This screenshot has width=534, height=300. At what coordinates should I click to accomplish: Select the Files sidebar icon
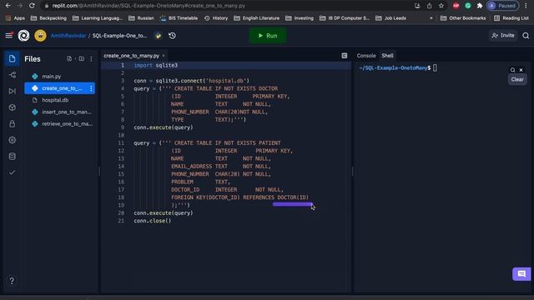point(13,59)
